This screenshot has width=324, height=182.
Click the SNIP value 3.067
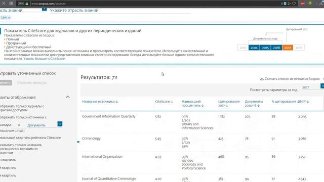[x=302, y=139]
